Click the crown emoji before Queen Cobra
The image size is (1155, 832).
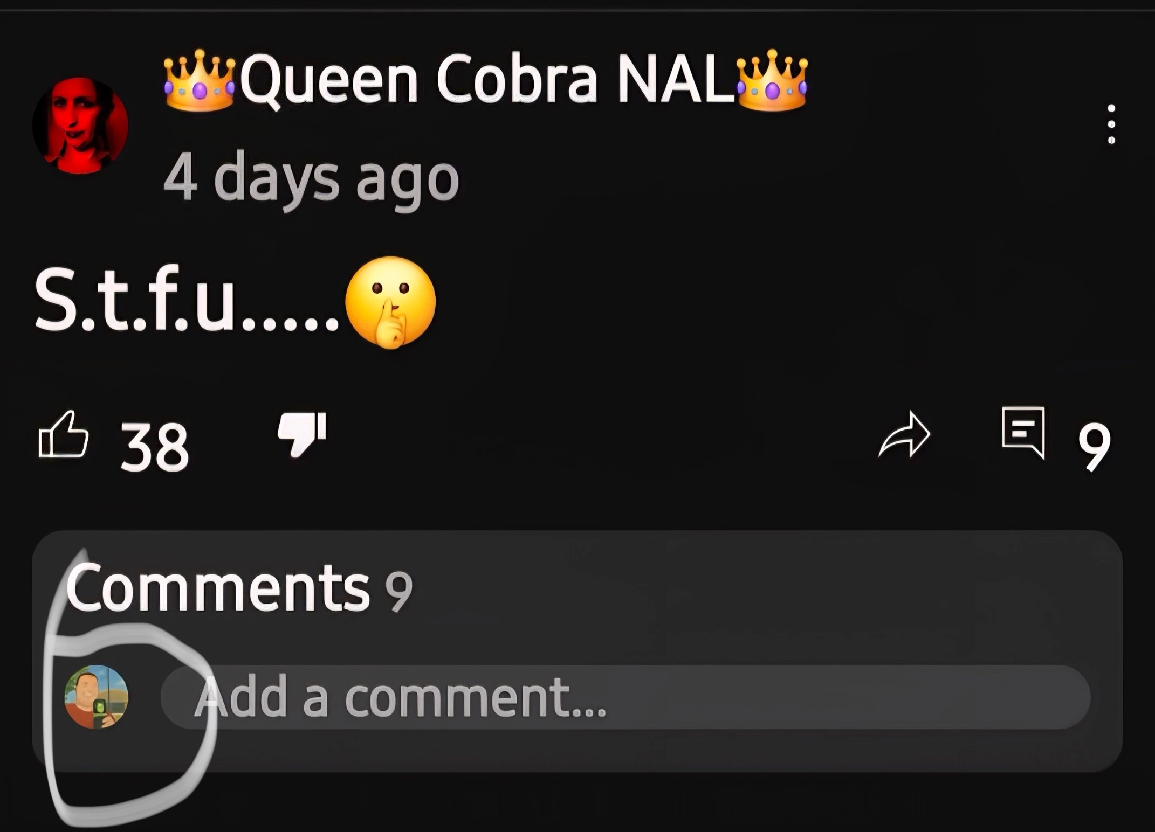tap(200, 80)
